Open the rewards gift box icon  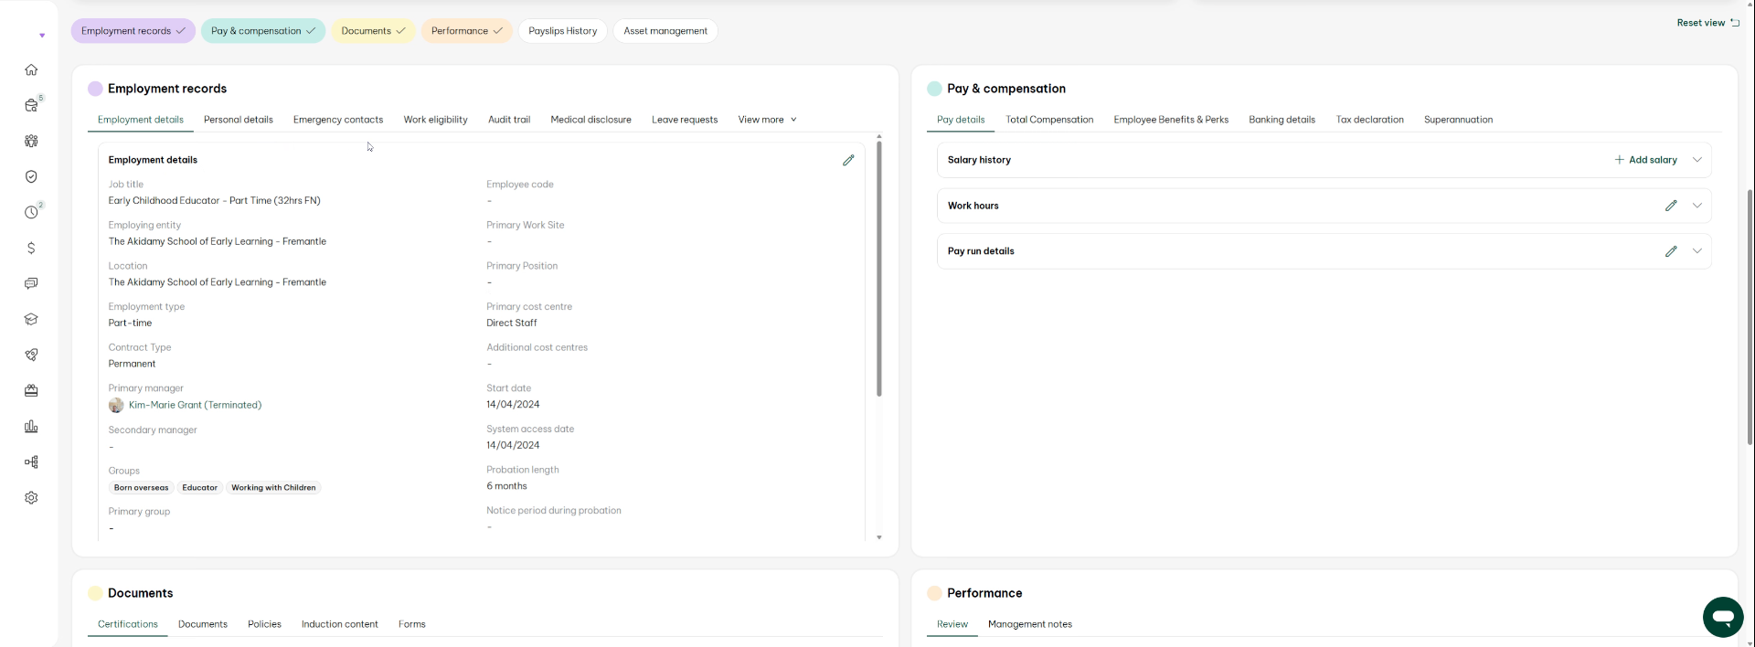(x=31, y=390)
